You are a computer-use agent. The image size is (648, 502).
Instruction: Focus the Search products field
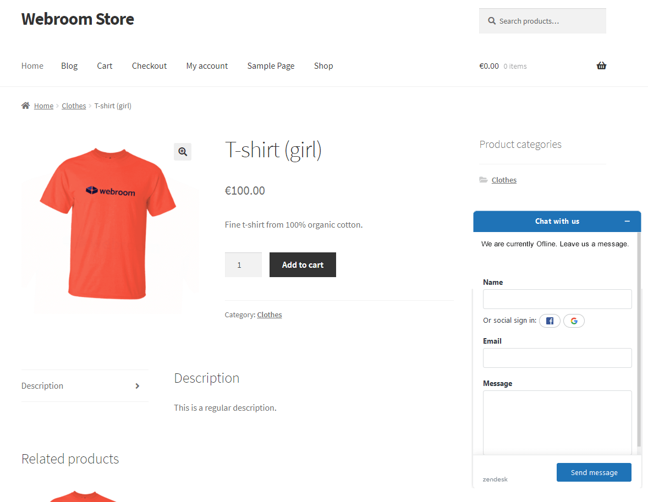point(542,21)
